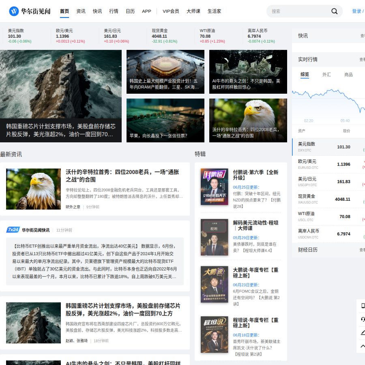The image size is (365, 365).
Task: Open 大鹏说·年度专栏 course title
Action: point(255,273)
